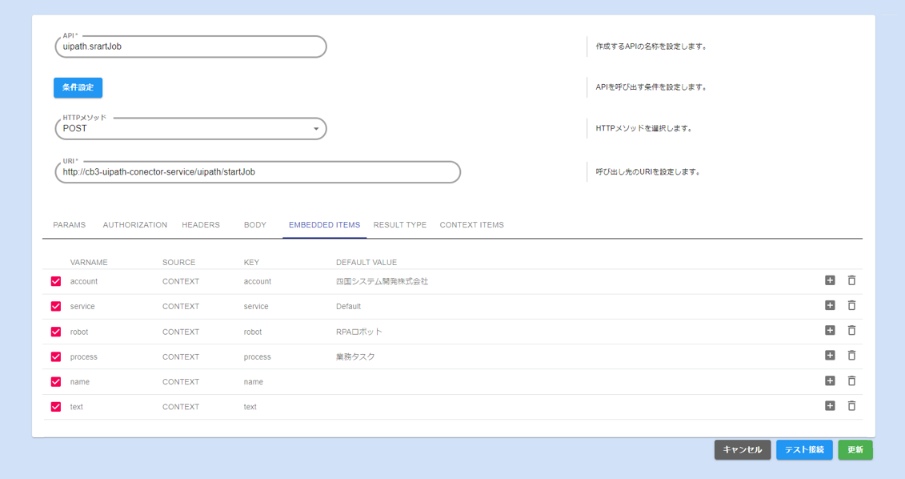Viewport: 905px width, 479px height.
Task: Delete the text row with trash icon
Action: click(851, 406)
